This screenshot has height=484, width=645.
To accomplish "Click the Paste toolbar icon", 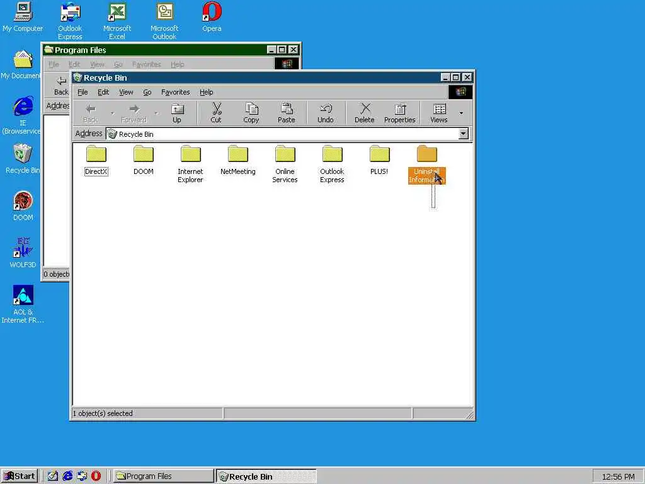I will (287, 113).
